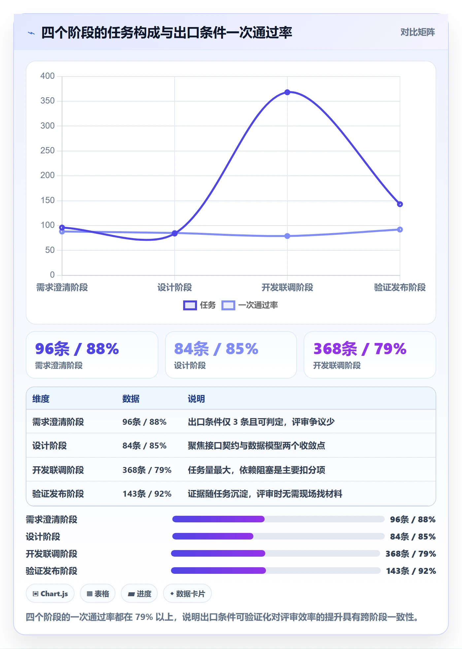
Task: Click the 验证发布阶段 progress bar
Action: tap(276, 571)
